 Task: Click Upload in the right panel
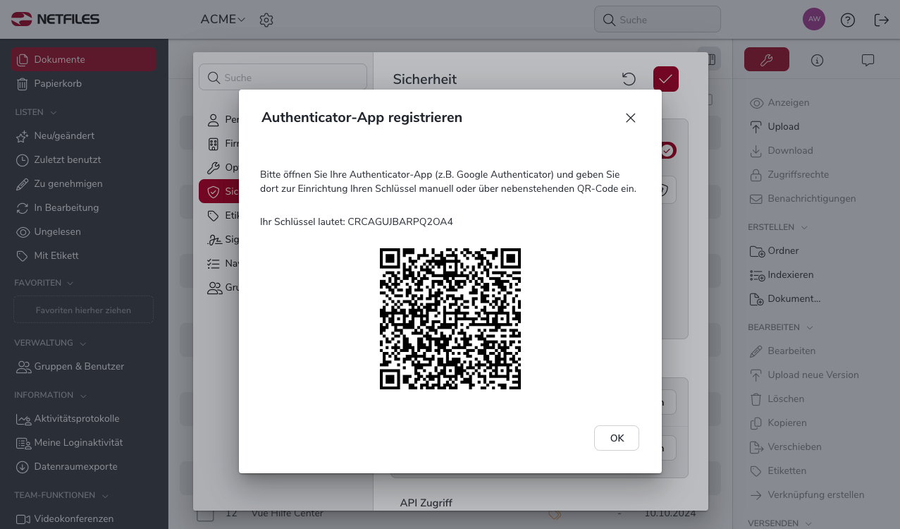coord(783,127)
